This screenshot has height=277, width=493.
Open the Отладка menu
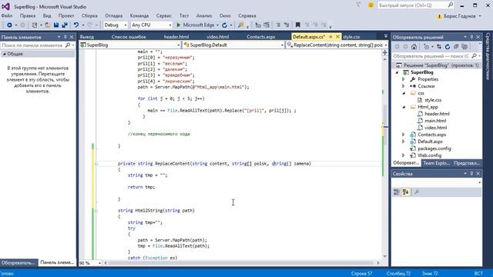pyautogui.click(x=114, y=15)
